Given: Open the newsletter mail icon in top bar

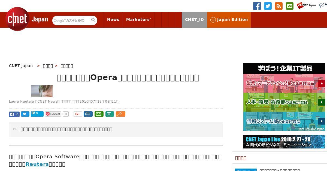Looking at the screenshot, I should 290,6.
